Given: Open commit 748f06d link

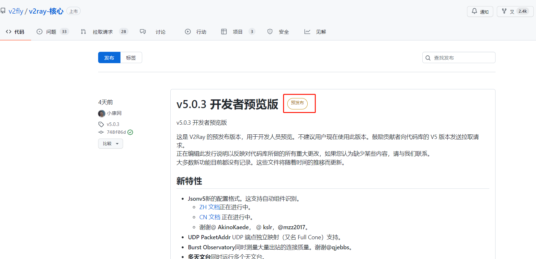Looking at the screenshot, I should 116,132.
